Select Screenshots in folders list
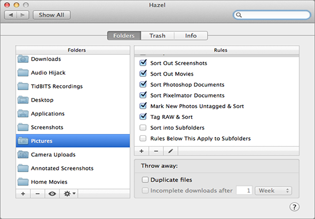 click(73, 127)
